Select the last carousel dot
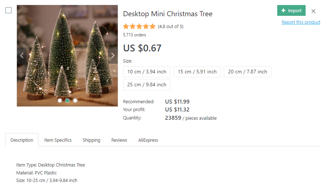325x187 pixels. tap(75, 100)
